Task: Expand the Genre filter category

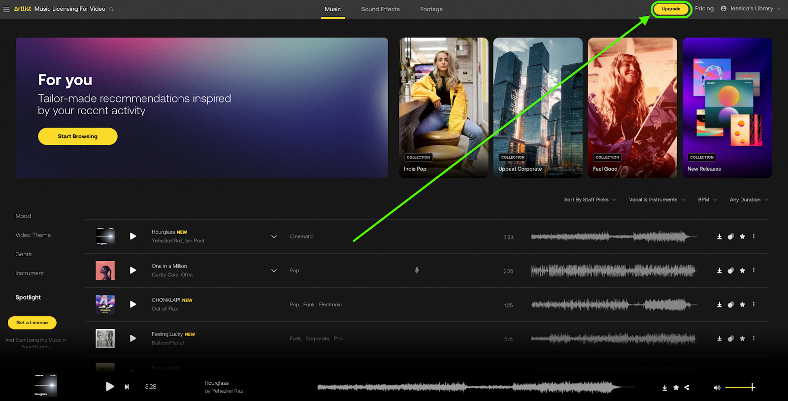Action: (x=24, y=254)
